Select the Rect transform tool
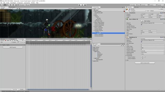 click(x=13, y=5)
